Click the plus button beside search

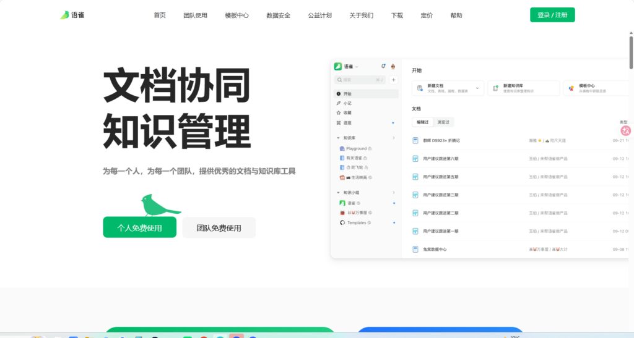393,80
